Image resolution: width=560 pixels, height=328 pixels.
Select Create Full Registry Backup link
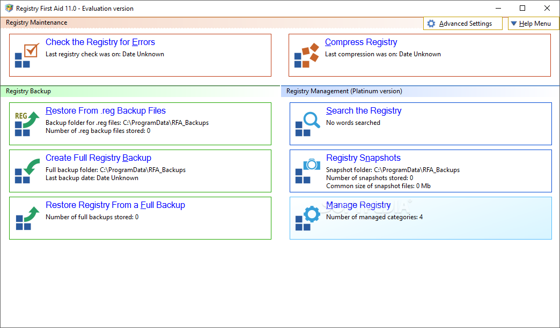pyautogui.click(x=98, y=158)
